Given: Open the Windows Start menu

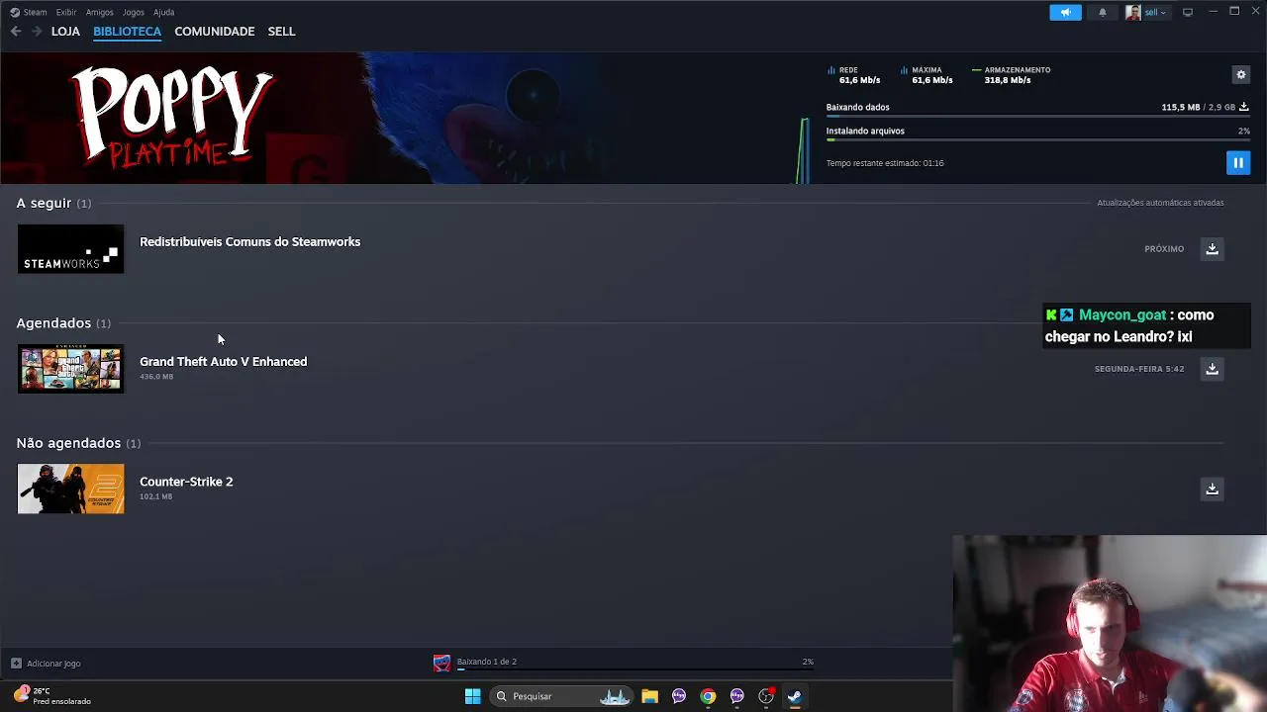Looking at the screenshot, I should (x=472, y=696).
